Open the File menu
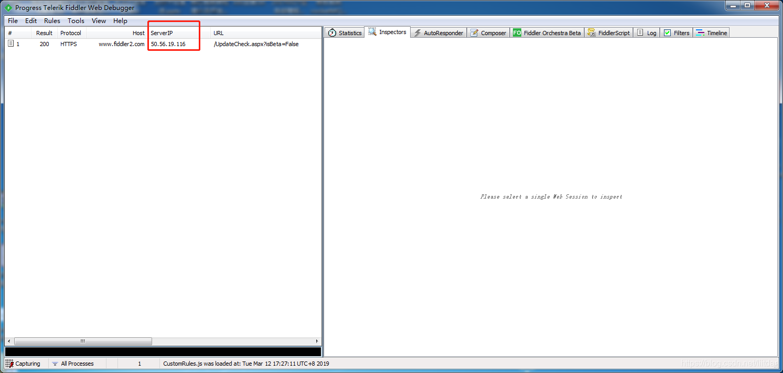This screenshot has height=373, width=783. click(x=13, y=21)
